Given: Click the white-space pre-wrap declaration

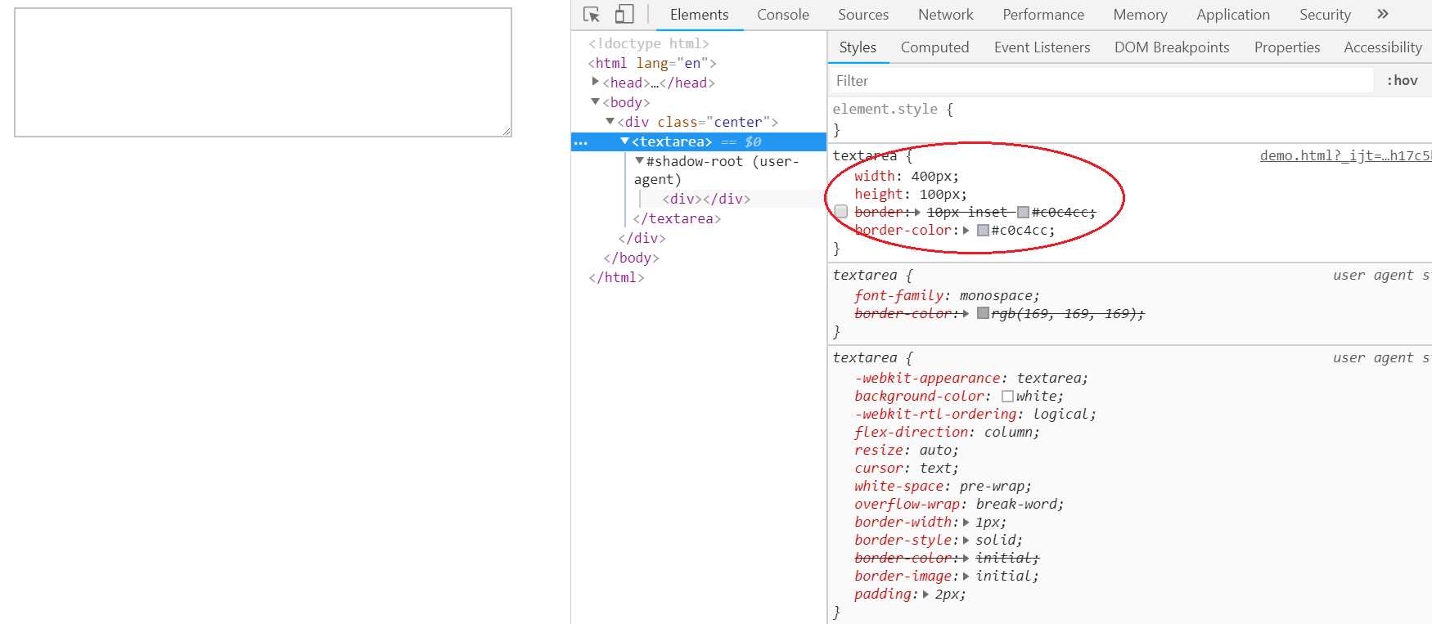Looking at the screenshot, I should click(x=943, y=486).
